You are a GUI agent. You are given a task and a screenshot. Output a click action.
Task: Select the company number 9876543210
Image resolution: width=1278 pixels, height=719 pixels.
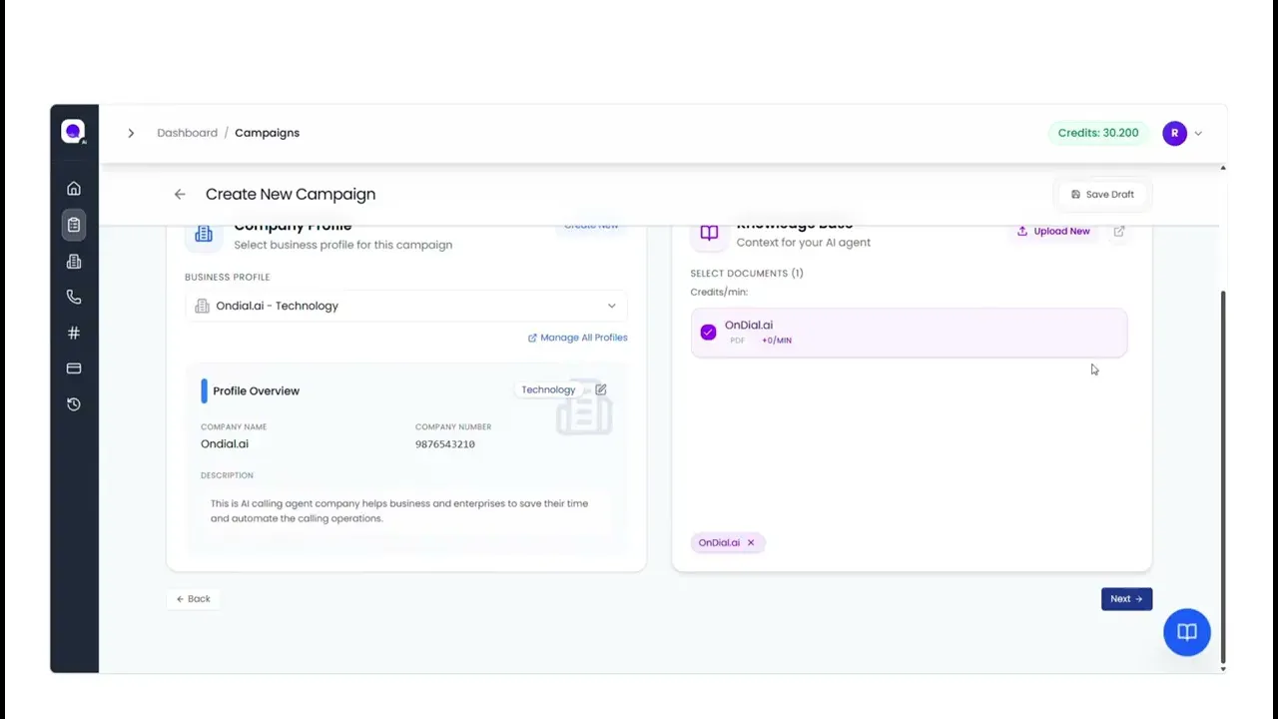pyautogui.click(x=445, y=444)
